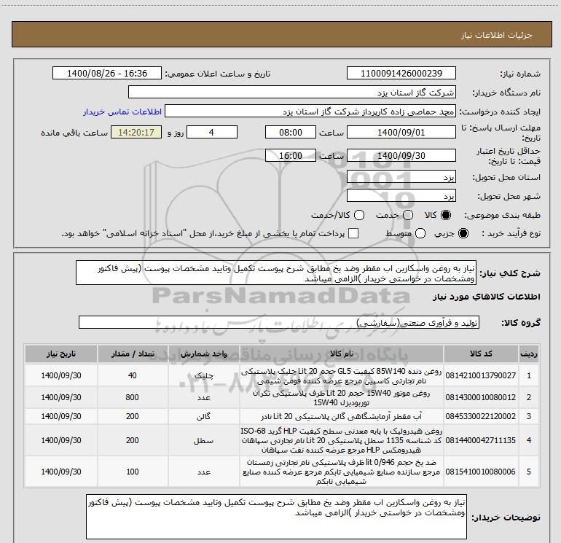Choose the جزیی purchase type radio
This screenshot has height=543, width=561.
tap(463, 233)
